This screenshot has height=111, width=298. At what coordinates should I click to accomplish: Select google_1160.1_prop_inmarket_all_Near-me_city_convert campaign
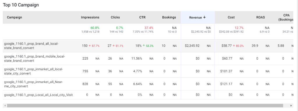point(33,84)
